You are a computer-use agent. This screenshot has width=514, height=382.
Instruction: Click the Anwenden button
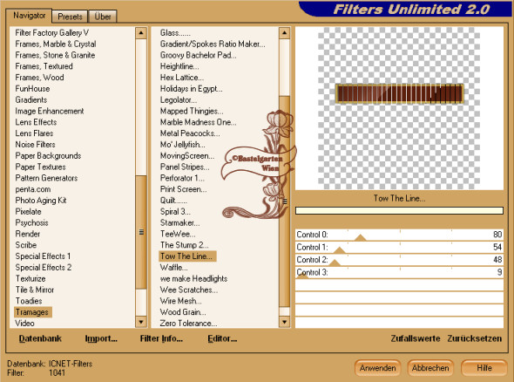(x=377, y=368)
